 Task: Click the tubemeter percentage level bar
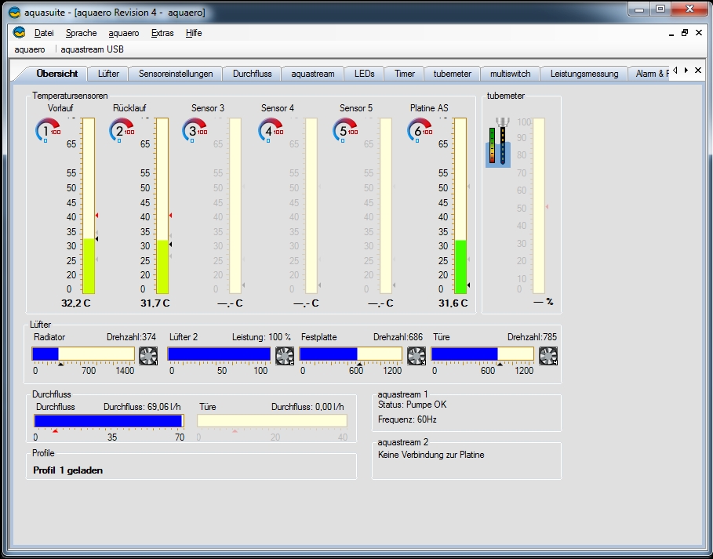[539, 206]
